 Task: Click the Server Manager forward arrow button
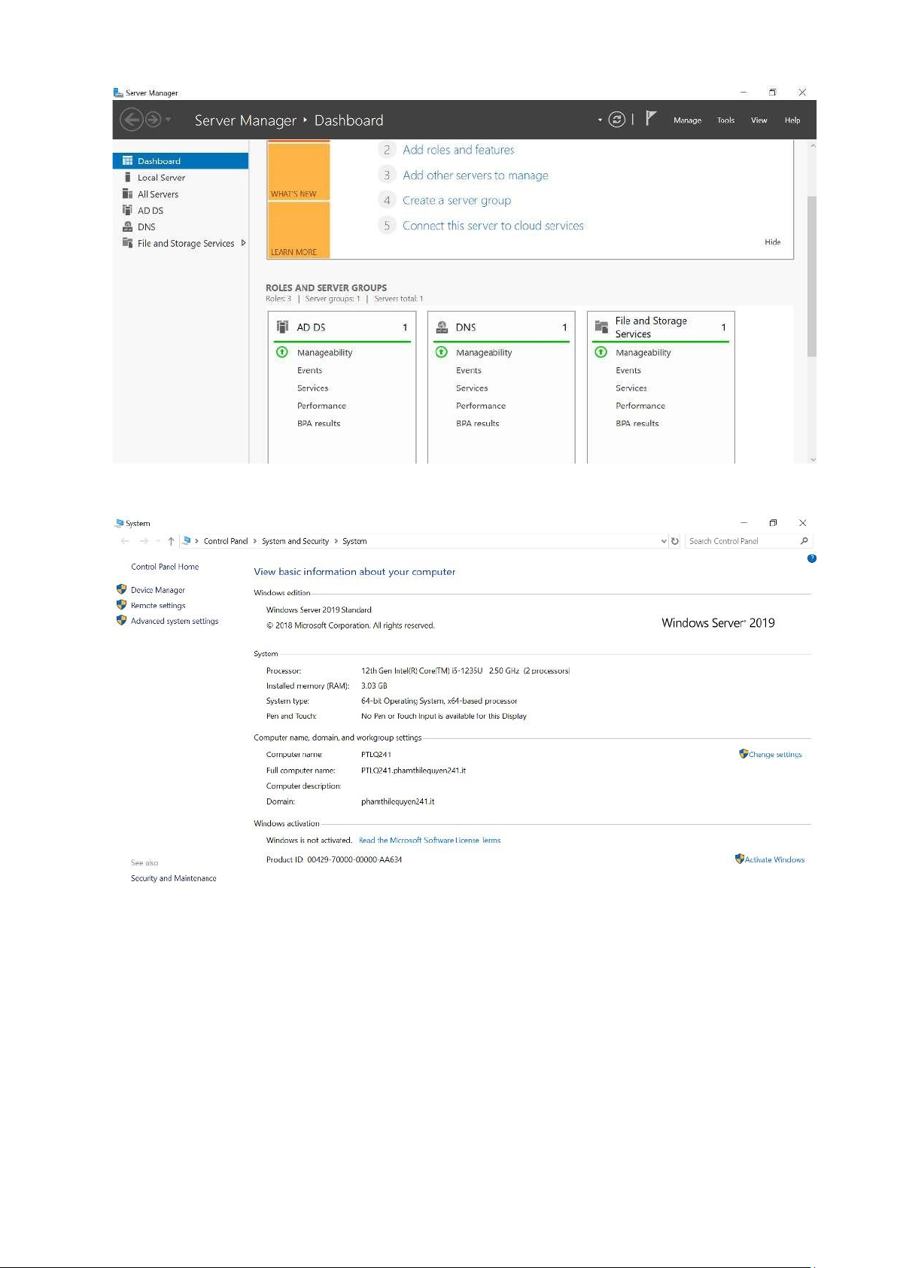(x=153, y=120)
